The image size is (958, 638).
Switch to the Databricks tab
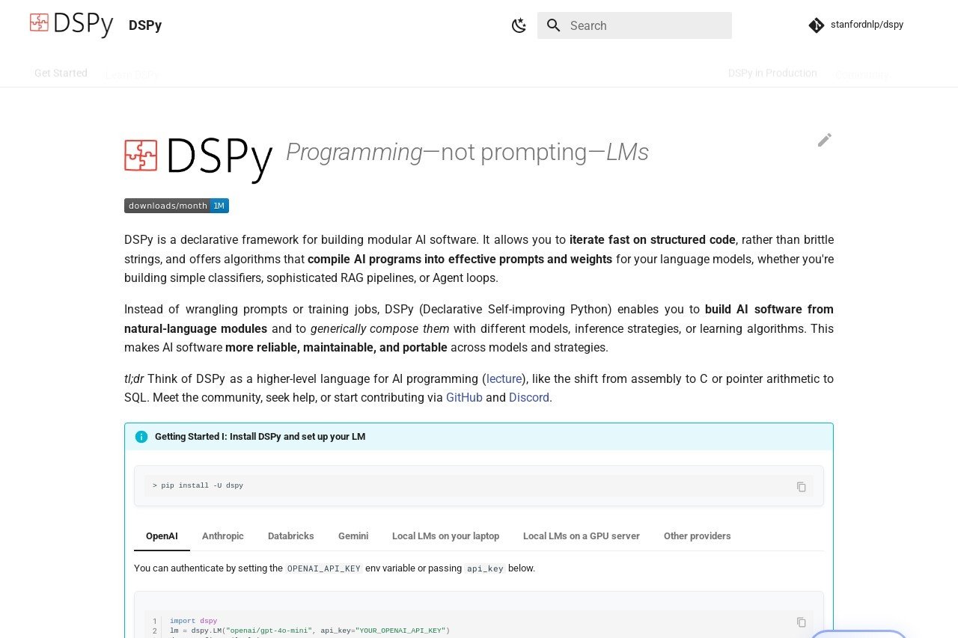[x=291, y=536]
